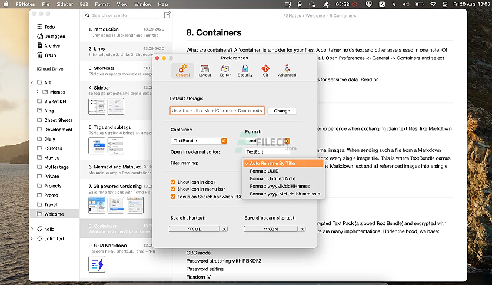Open the 2. Links note
The image size is (492, 285).
[126, 51]
